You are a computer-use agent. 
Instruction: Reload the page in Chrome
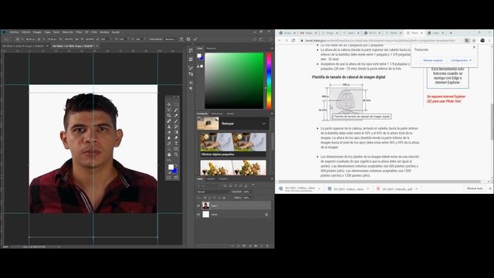[293, 40]
